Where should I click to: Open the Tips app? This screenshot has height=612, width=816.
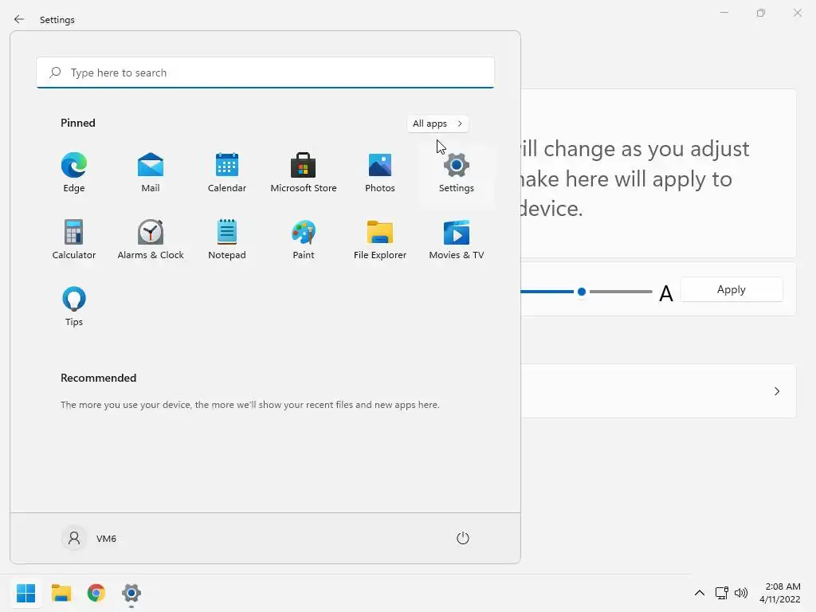click(x=74, y=307)
